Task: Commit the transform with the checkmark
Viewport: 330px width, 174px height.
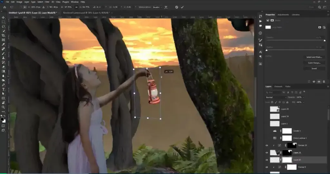Action: 182,7
